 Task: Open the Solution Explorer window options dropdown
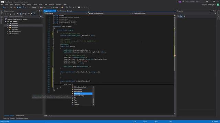pos(37,11)
